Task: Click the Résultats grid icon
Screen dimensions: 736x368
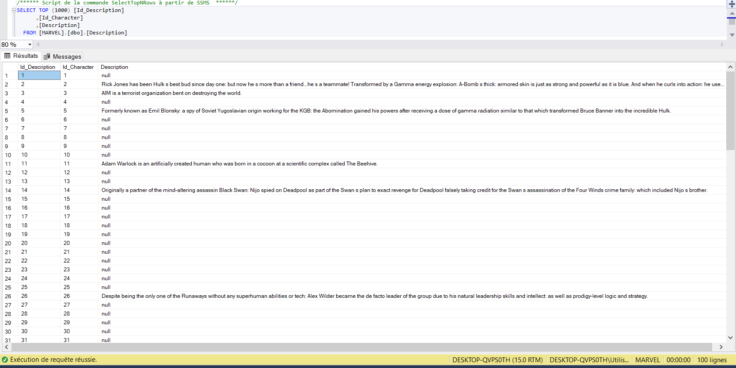Action: [x=8, y=56]
